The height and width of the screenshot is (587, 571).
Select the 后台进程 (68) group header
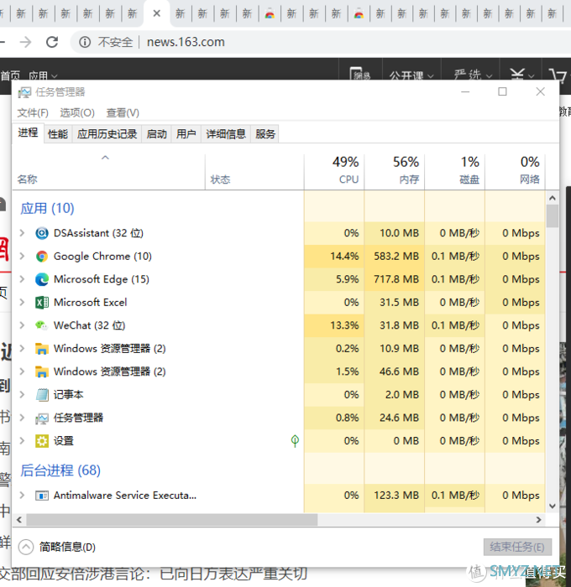(x=60, y=470)
